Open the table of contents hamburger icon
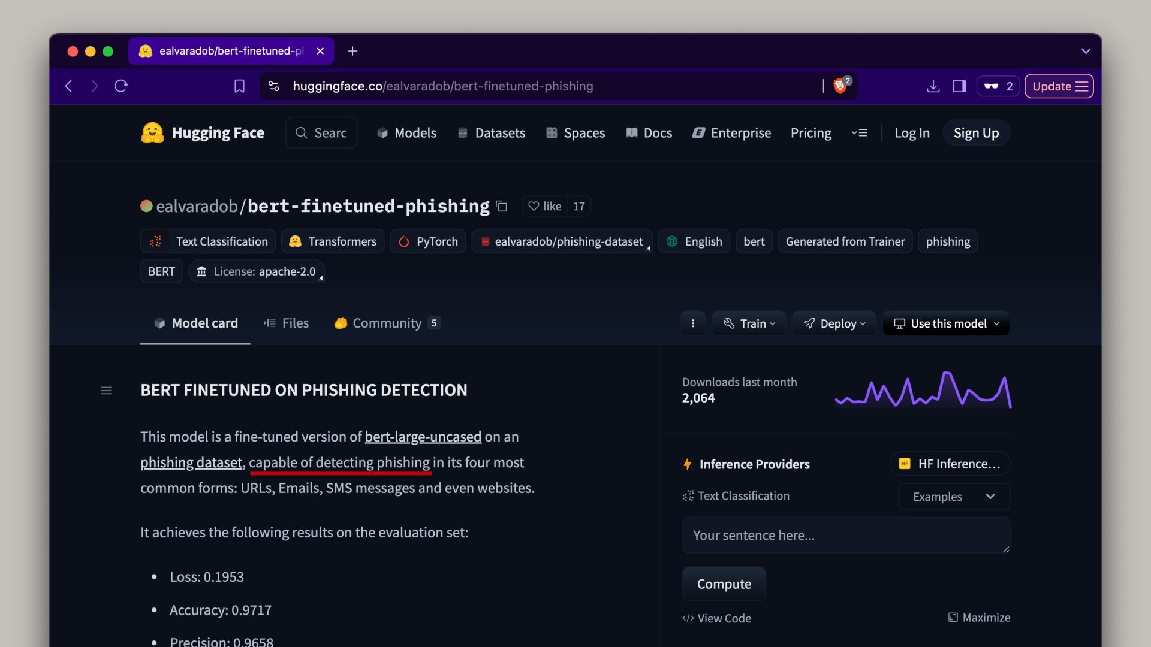 pyautogui.click(x=106, y=391)
